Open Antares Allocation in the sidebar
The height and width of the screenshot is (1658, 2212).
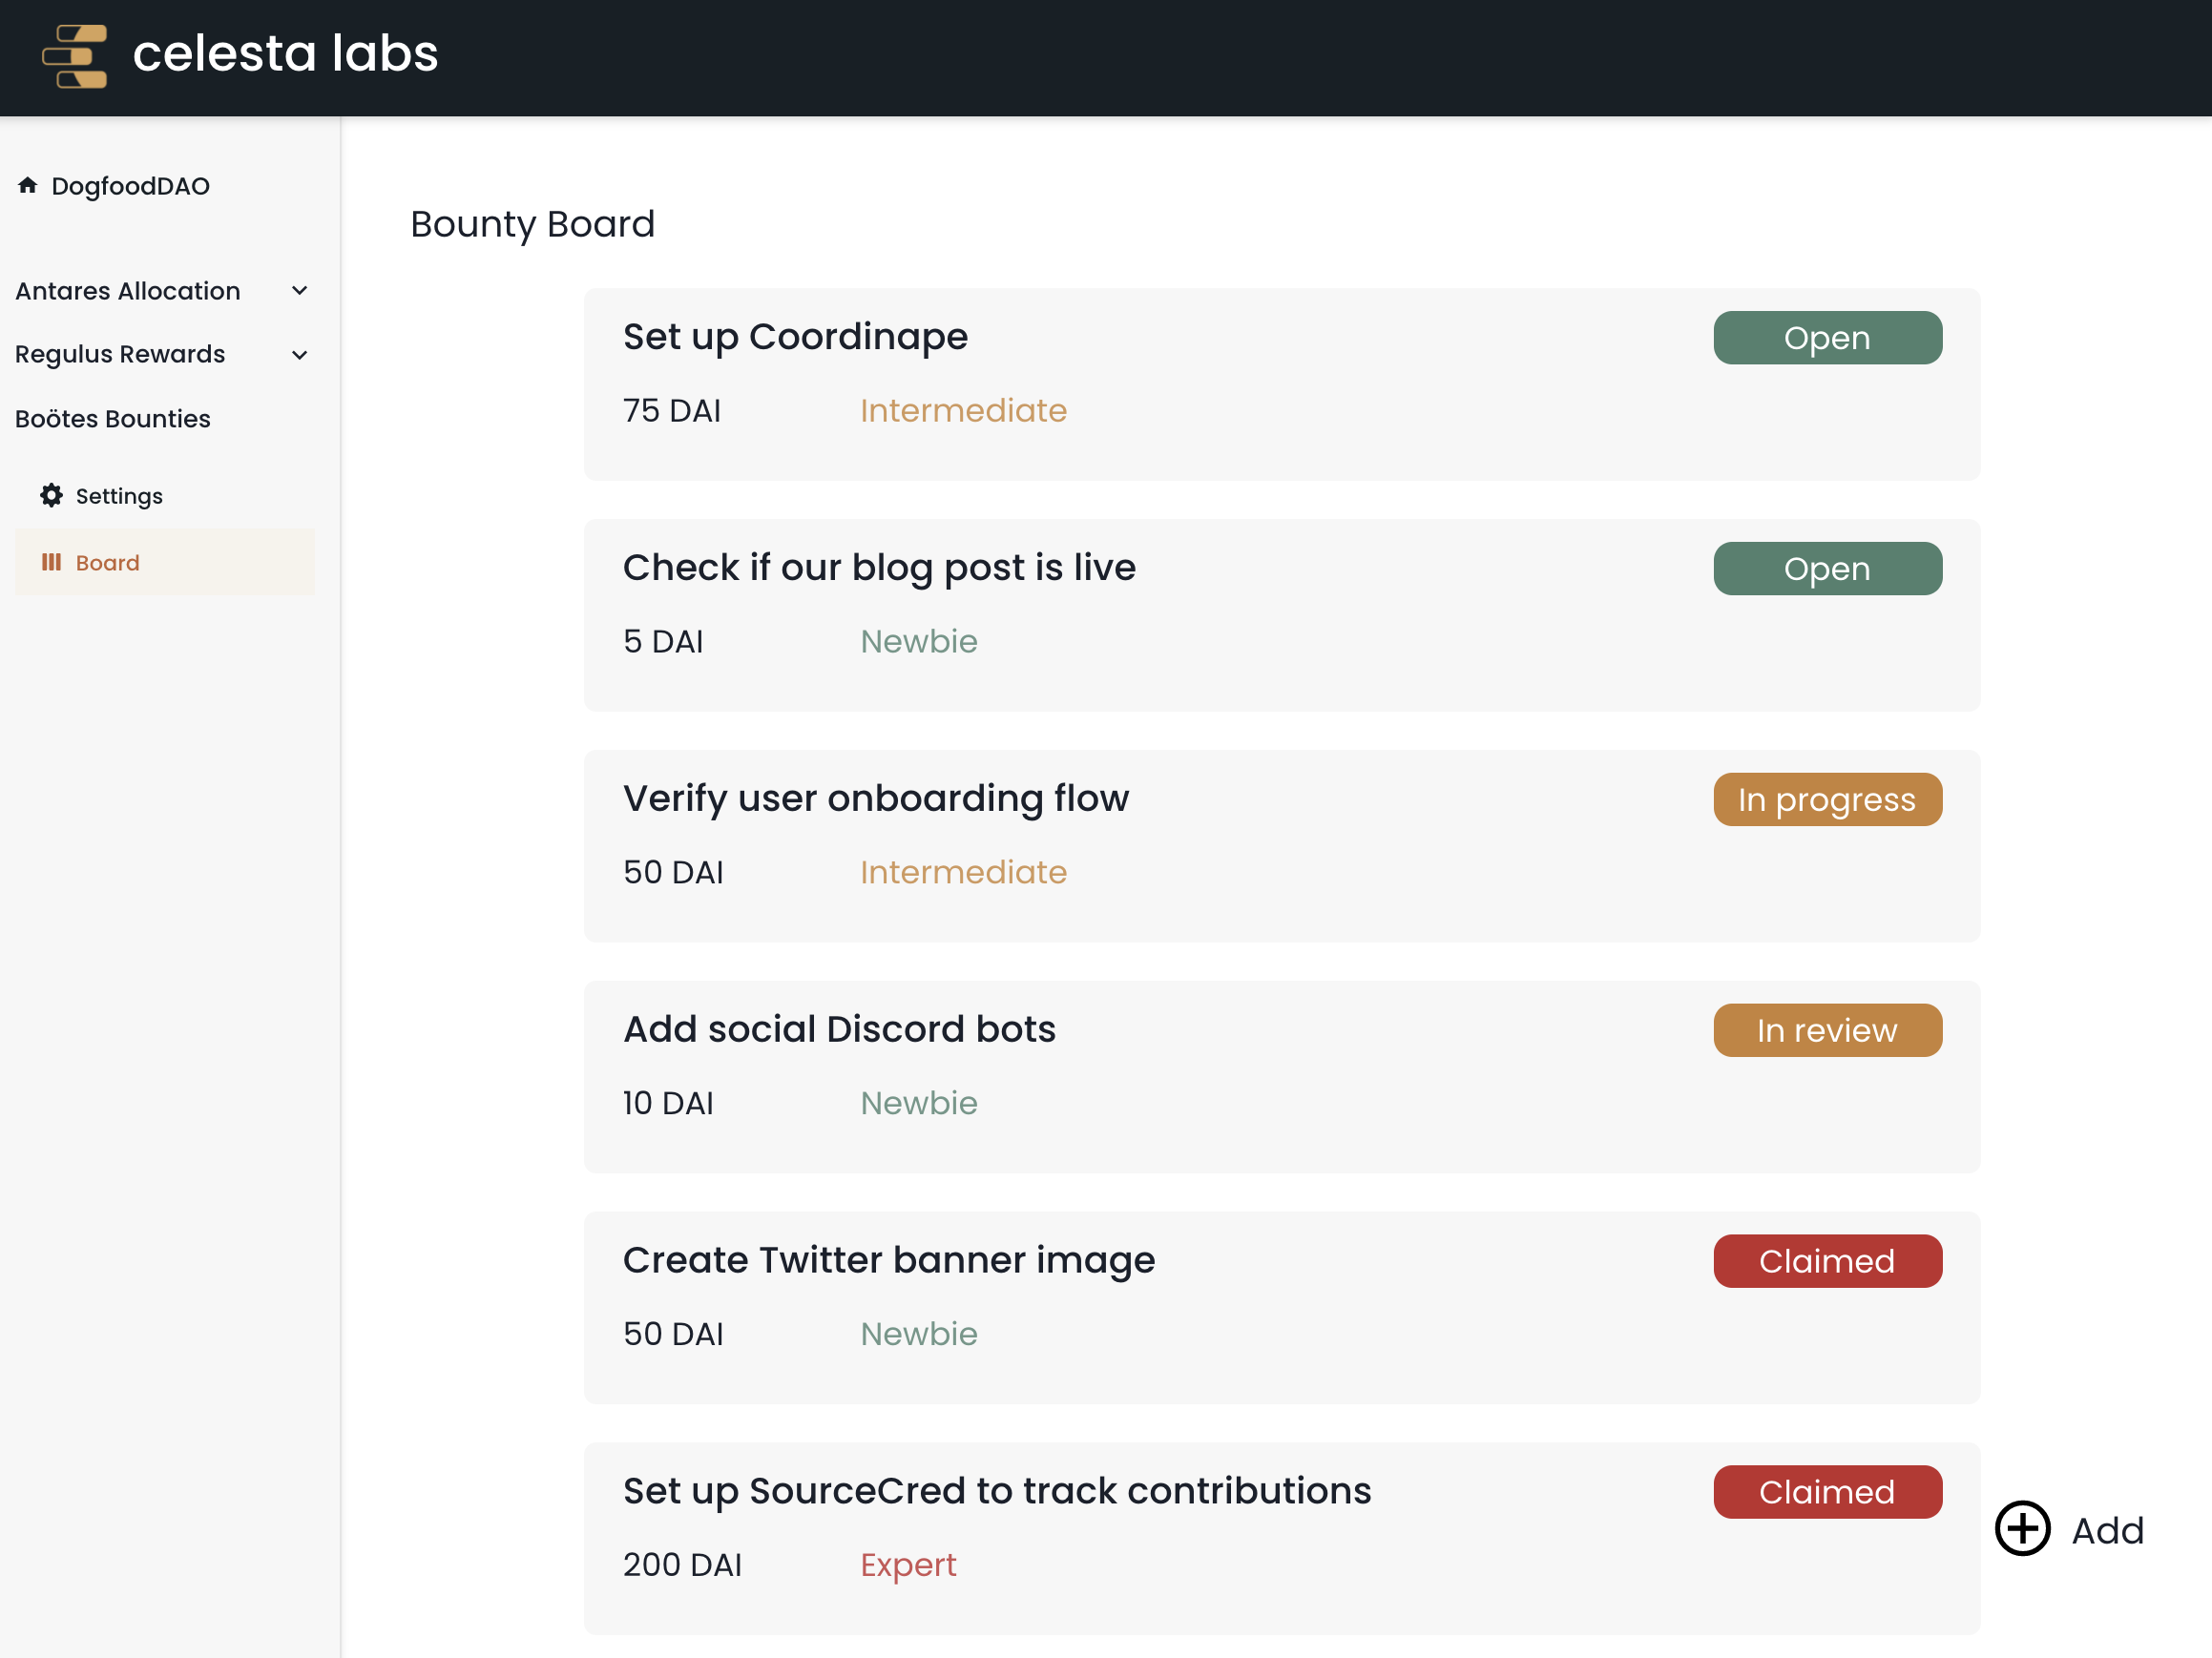[128, 291]
